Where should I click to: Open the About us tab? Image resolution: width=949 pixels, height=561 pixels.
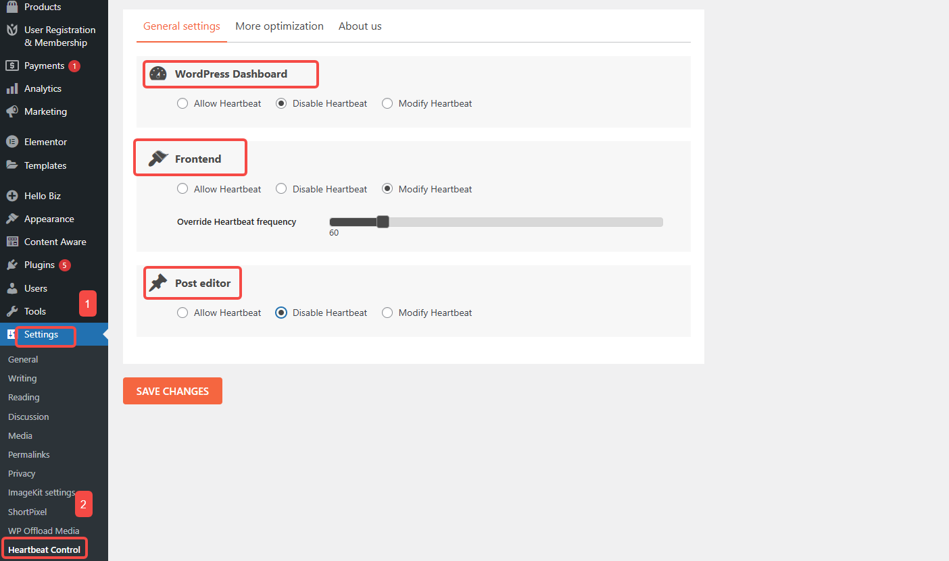360,26
